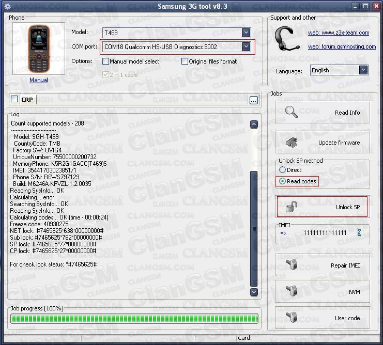383x345 pixels.
Task: Click the check lock status *#7465625# line
Action: [53, 264]
